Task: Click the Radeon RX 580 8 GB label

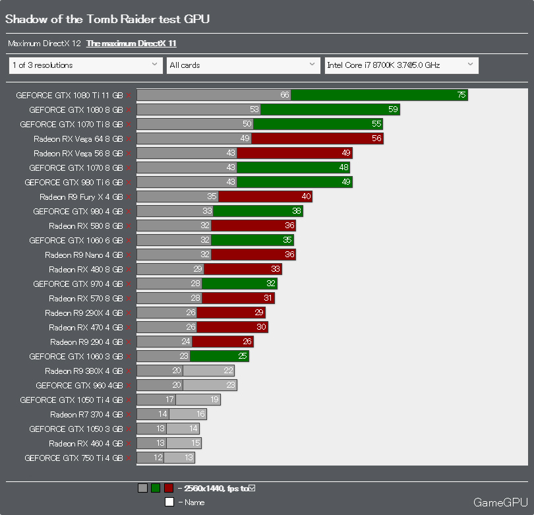Action: click(86, 226)
